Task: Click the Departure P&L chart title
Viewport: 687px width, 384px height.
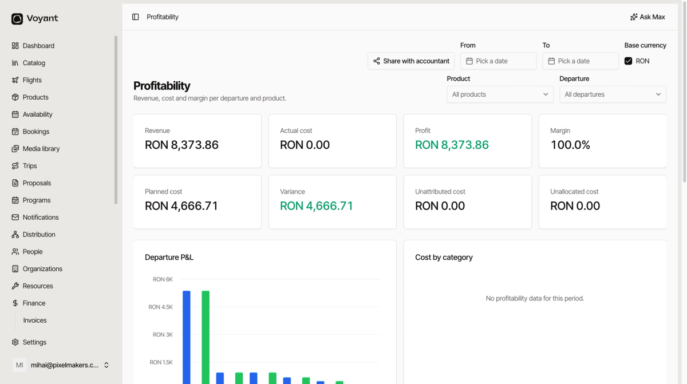Action: [x=169, y=258]
